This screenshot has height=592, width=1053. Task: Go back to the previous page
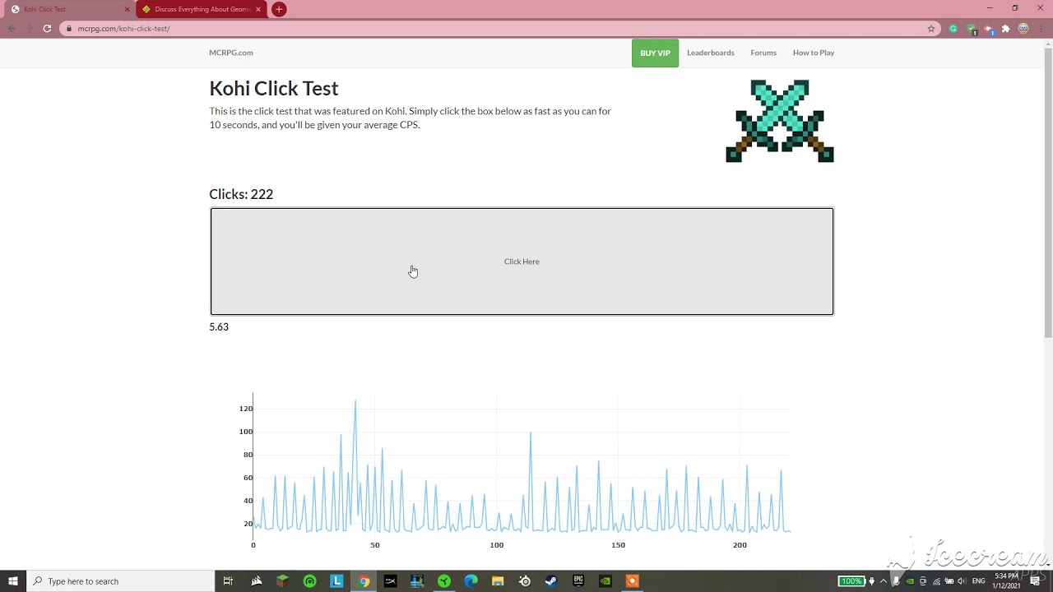12,28
